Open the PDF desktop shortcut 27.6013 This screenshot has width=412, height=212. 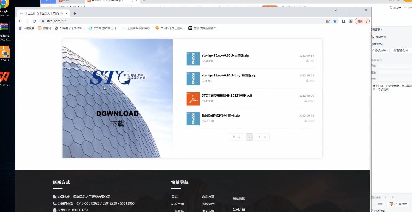[5, 54]
